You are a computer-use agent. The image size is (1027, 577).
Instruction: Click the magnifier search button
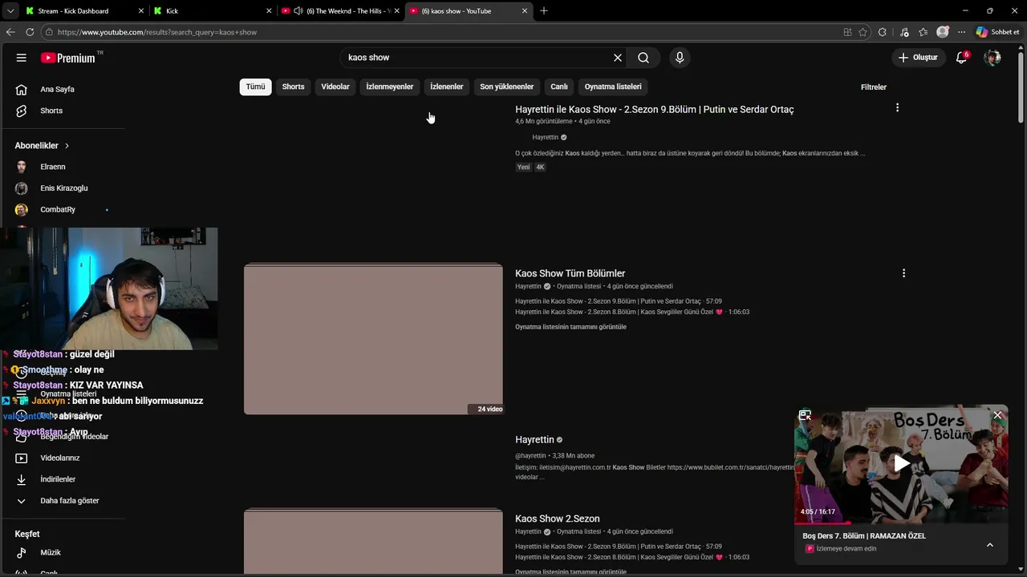point(643,58)
